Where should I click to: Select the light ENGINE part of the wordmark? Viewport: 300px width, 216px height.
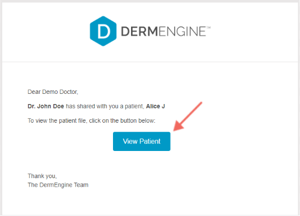(182, 32)
